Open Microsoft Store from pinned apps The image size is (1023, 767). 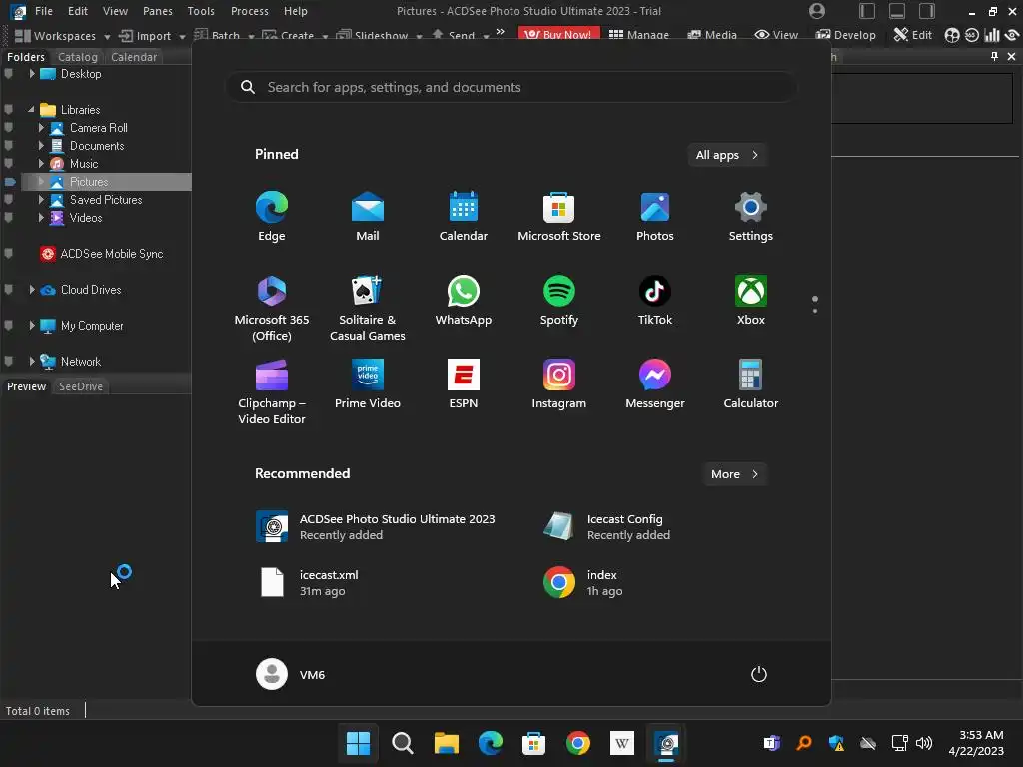(x=559, y=217)
